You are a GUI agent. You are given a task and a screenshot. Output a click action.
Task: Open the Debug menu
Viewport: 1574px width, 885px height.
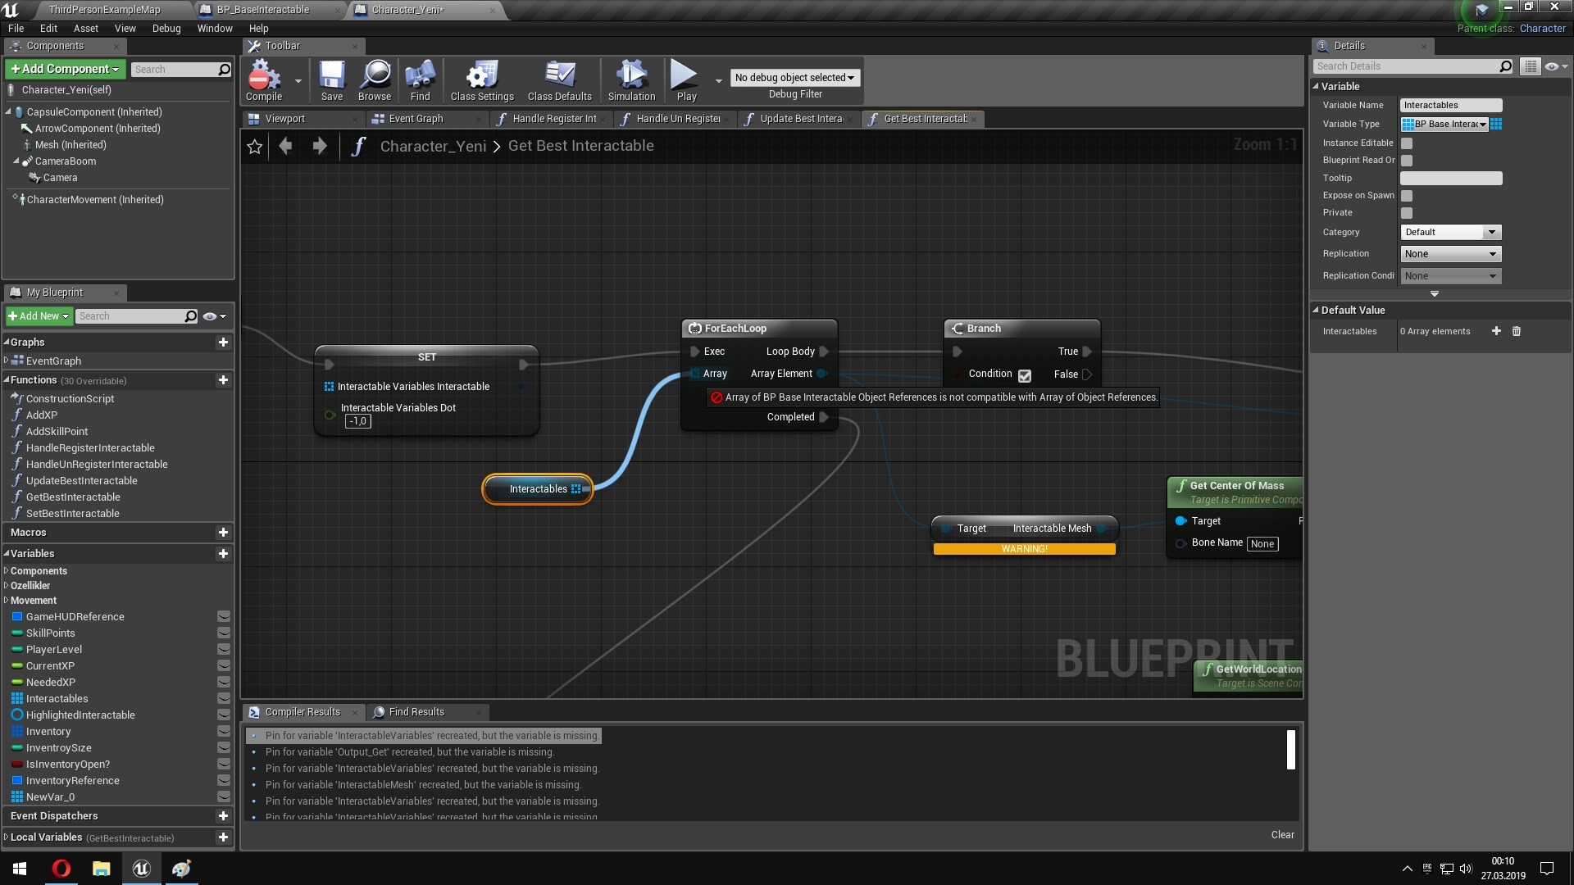(x=166, y=28)
